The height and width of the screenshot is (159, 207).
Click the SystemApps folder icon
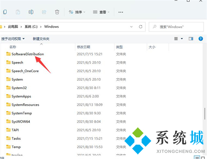pyautogui.click(x=8, y=96)
